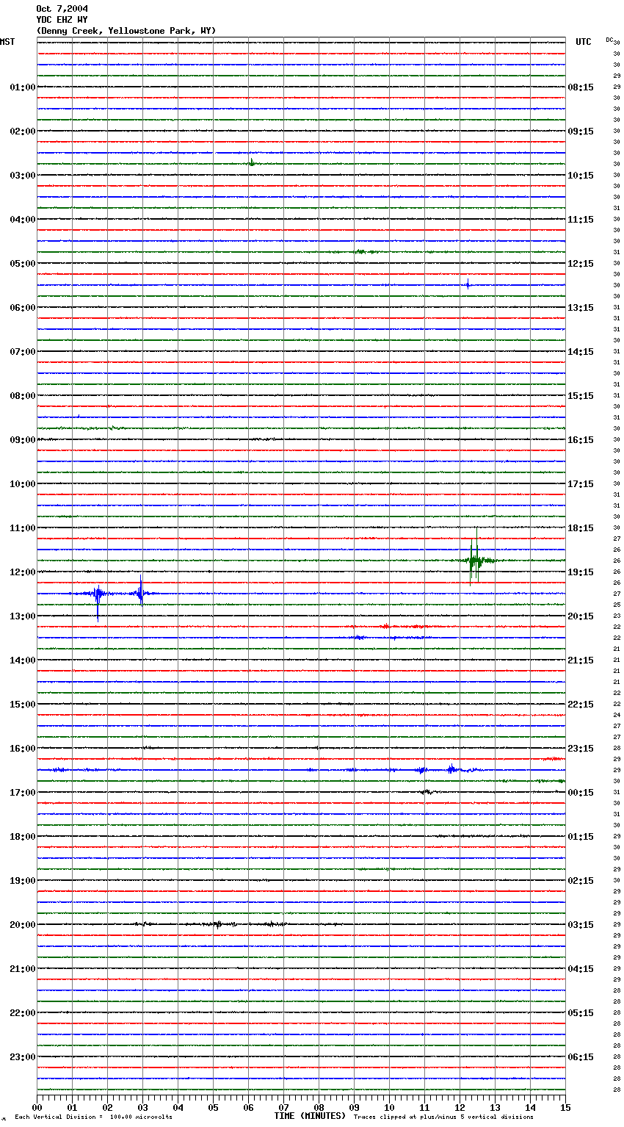Screen dimensions: 624x1127
Task: Click the minute axis tick label "03"
Action: click(x=142, y=1107)
